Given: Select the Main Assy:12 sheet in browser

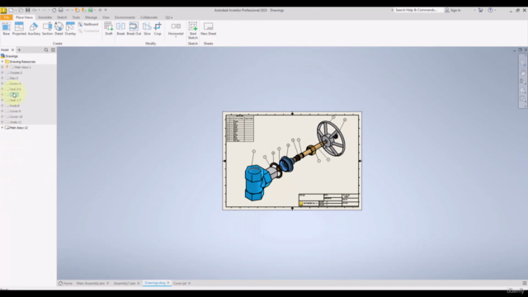Looking at the screenshot, I should pos(18,128).
